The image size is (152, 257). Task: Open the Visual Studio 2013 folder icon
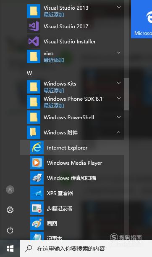click(x=34, y=11)
